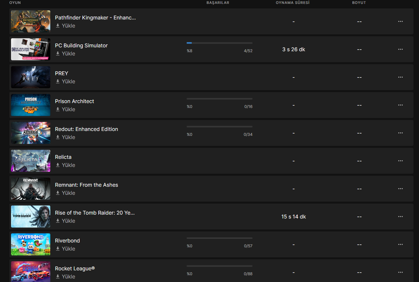Open three-dot menu for PREY
This screenshot has width=419, height=282.
[400, 77]
